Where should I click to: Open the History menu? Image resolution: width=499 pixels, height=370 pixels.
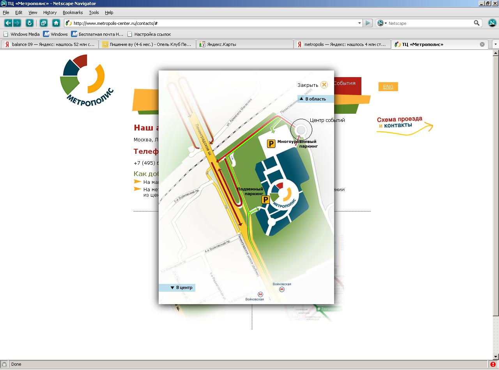tap(50, 12)
